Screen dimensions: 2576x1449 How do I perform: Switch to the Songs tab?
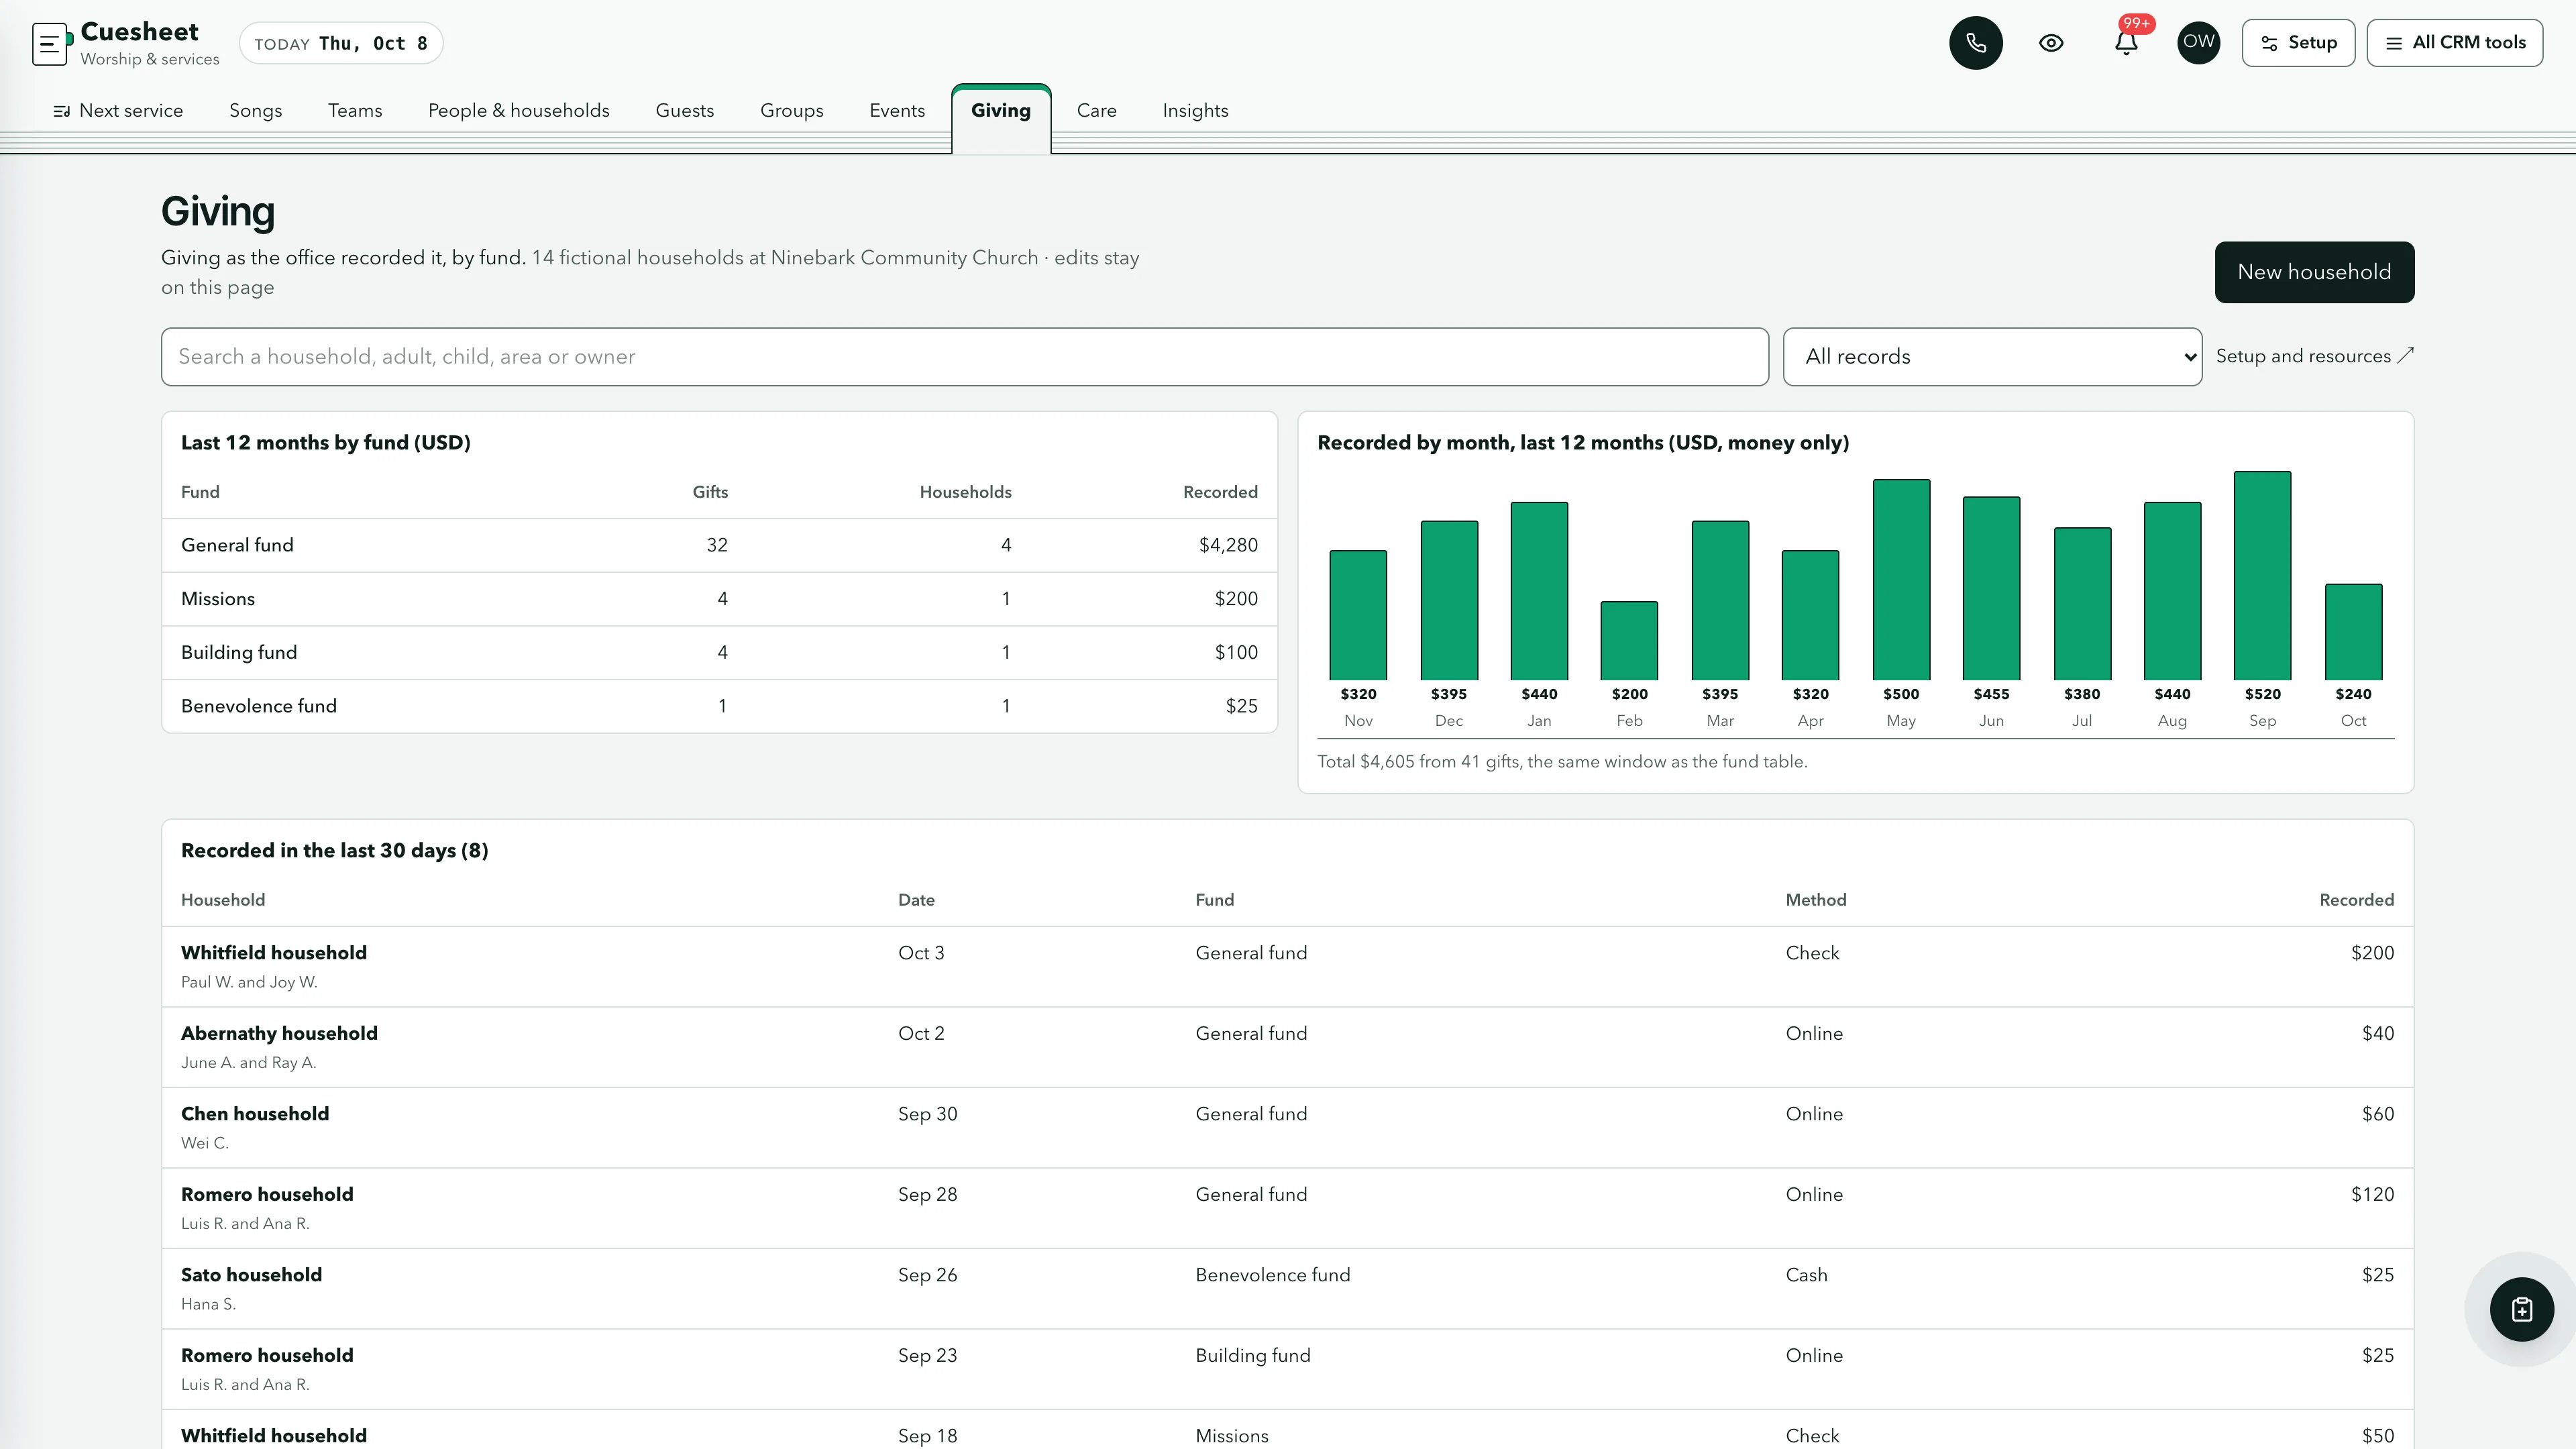pyautogui.click(x=256, y=111)
